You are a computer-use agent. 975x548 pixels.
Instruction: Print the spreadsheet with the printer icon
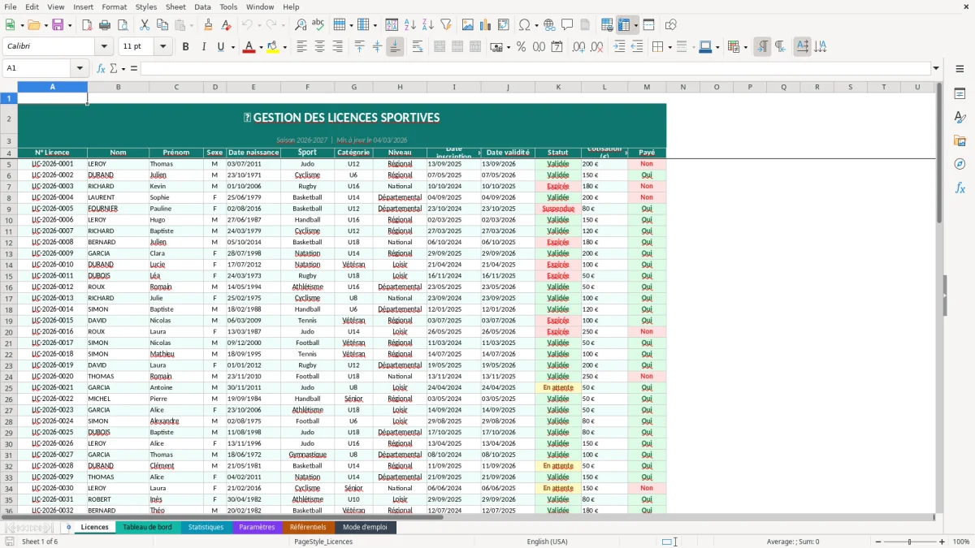pos(105,25)
